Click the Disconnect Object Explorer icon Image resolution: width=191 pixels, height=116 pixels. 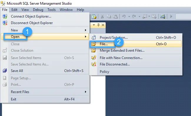tap(5, 23)
